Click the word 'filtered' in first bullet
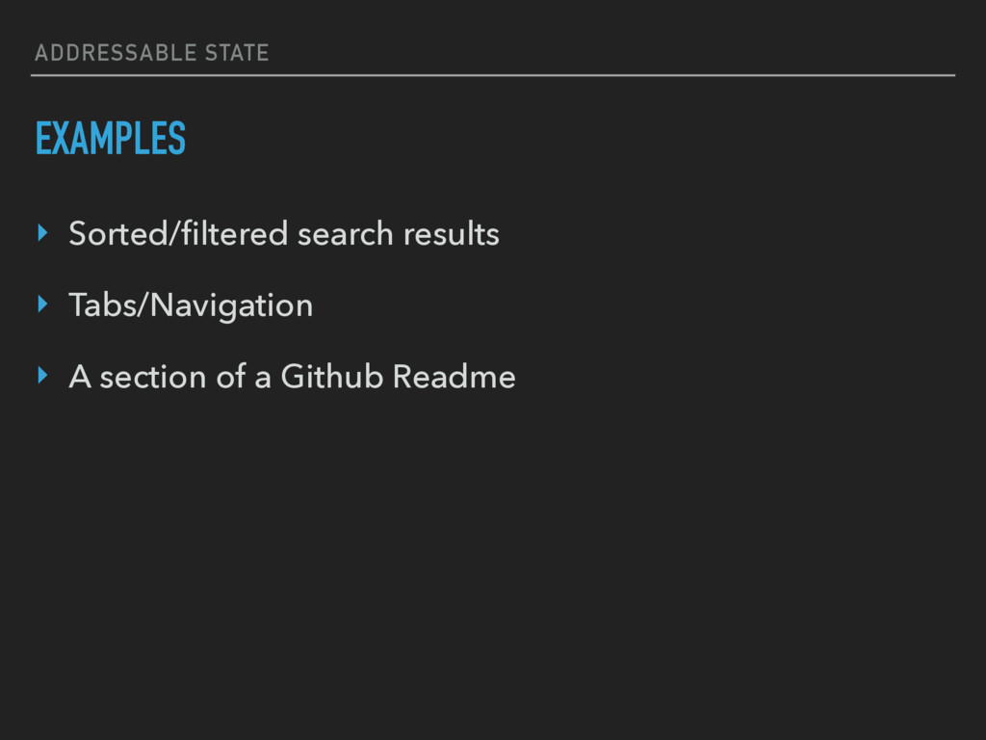The height and width of the screenshot is (740, 986). point(234,233)
